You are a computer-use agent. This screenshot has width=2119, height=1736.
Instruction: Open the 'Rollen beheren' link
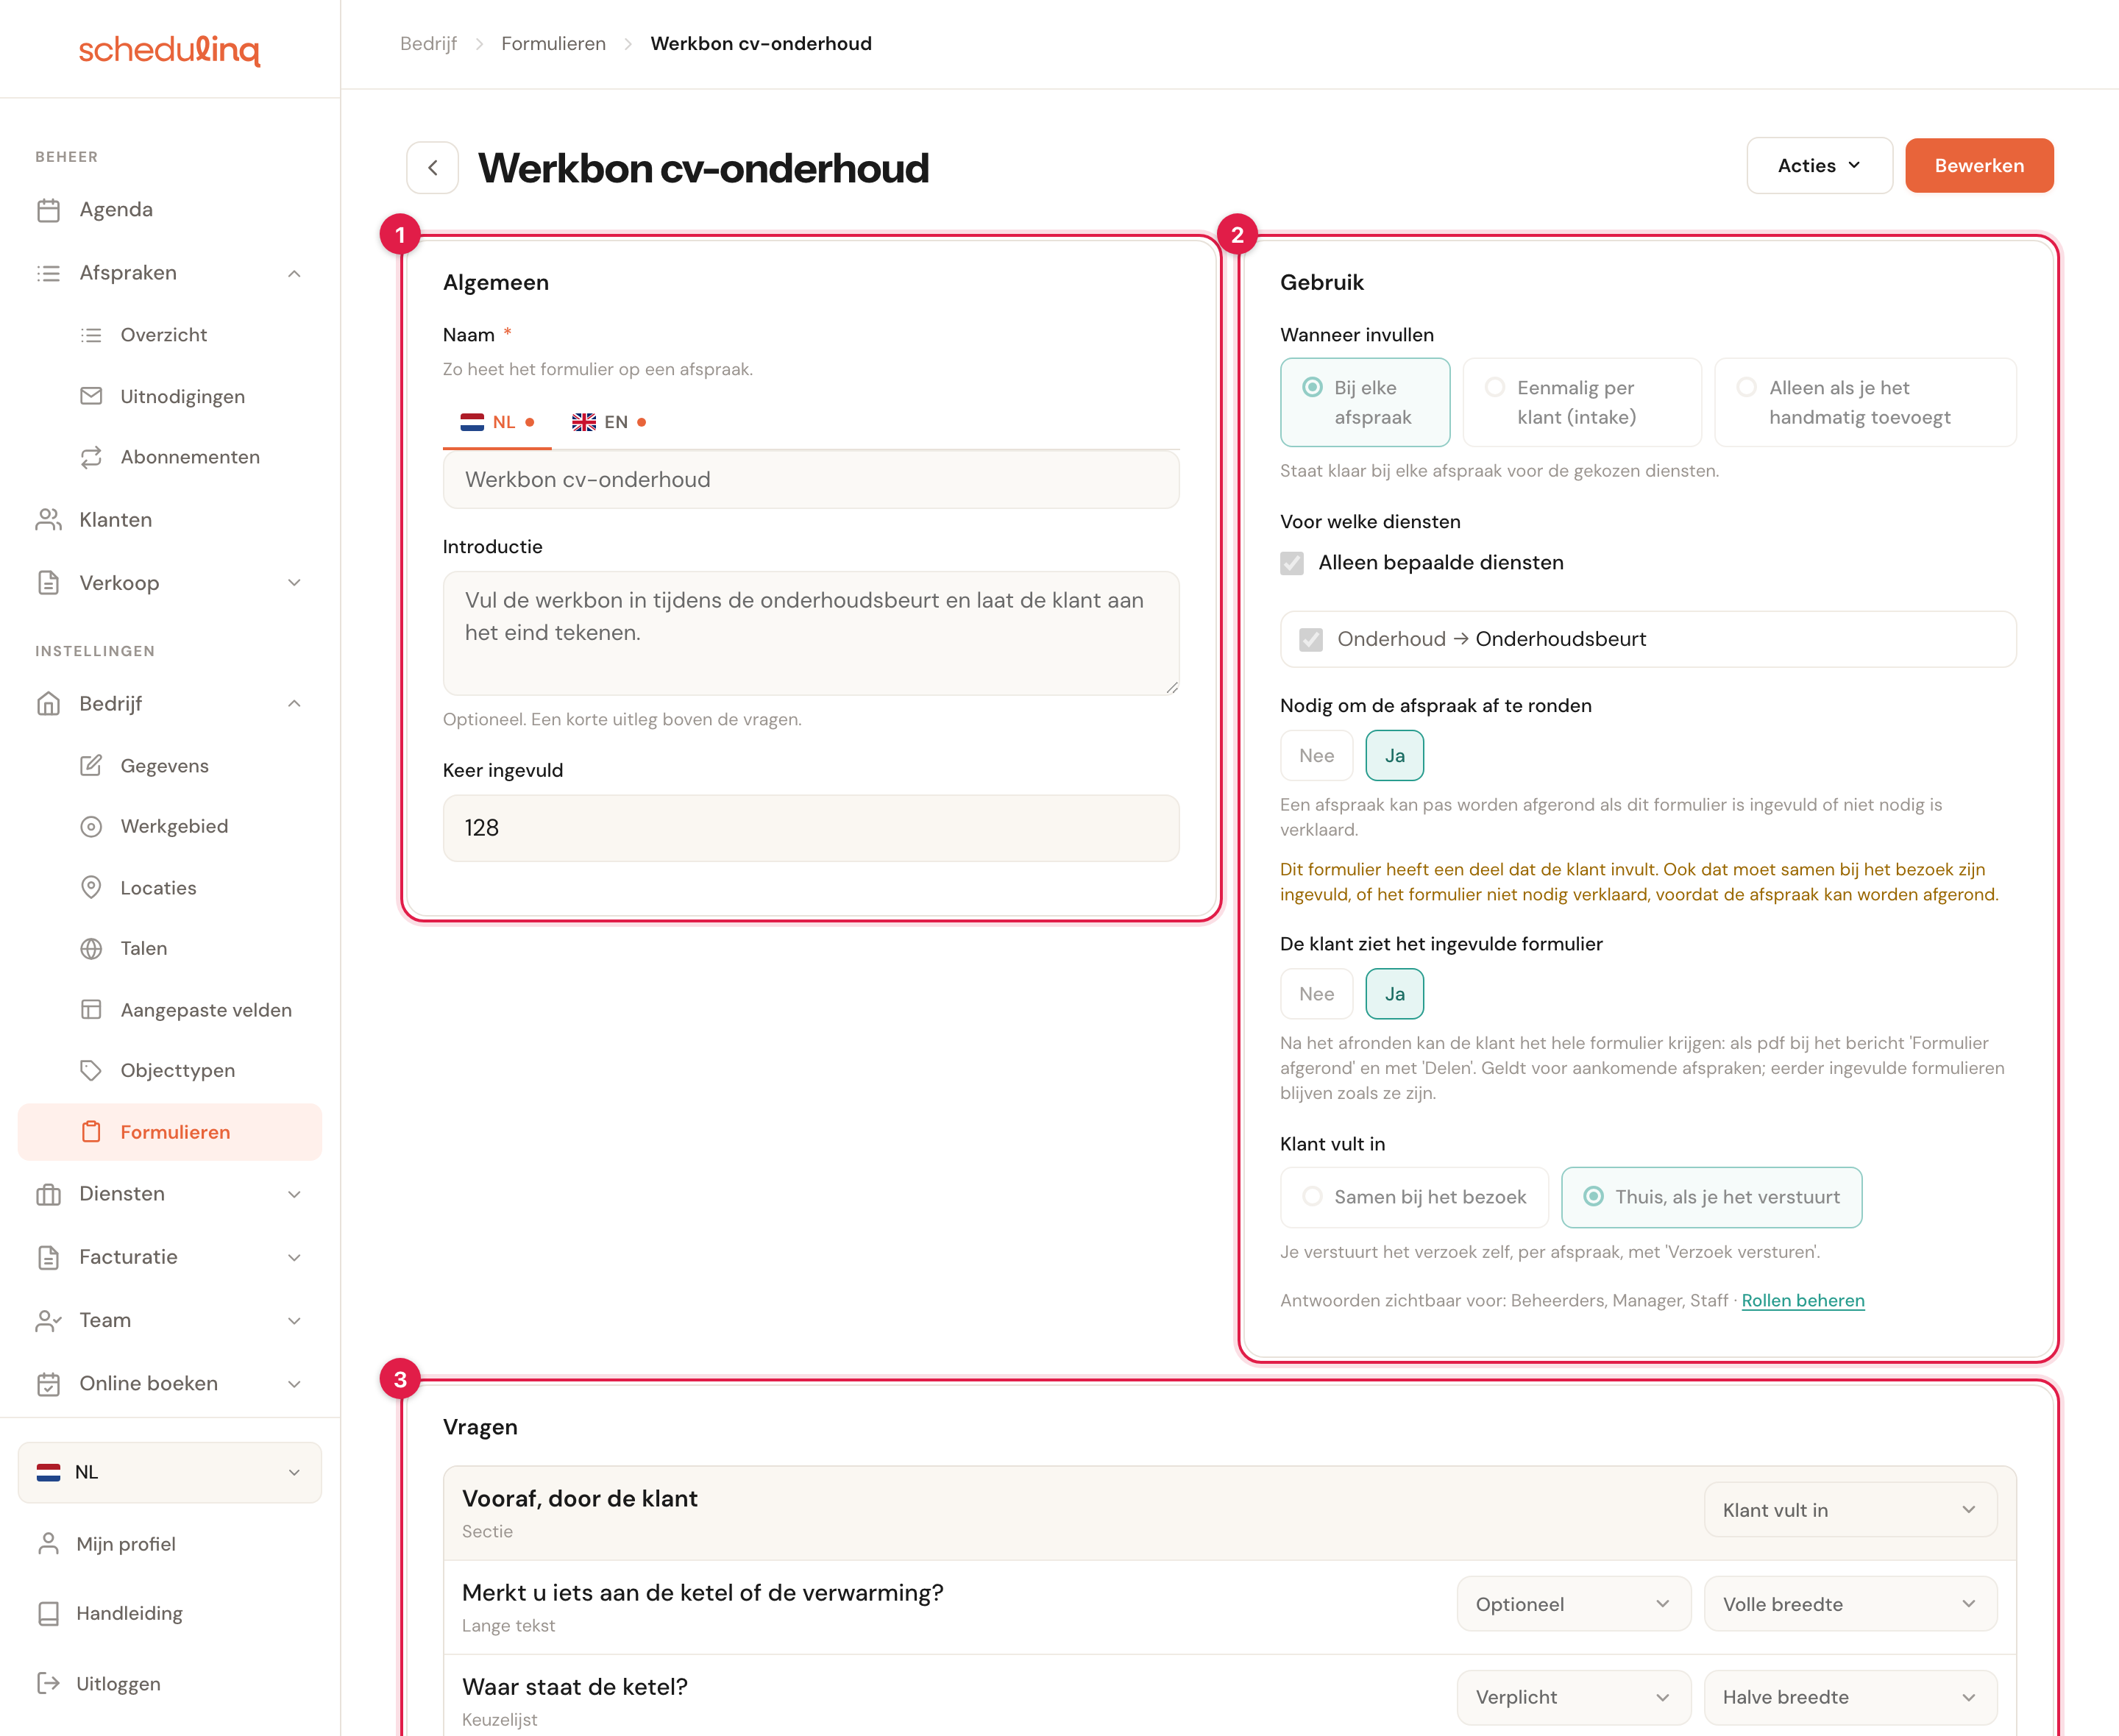(1803, 1300)
